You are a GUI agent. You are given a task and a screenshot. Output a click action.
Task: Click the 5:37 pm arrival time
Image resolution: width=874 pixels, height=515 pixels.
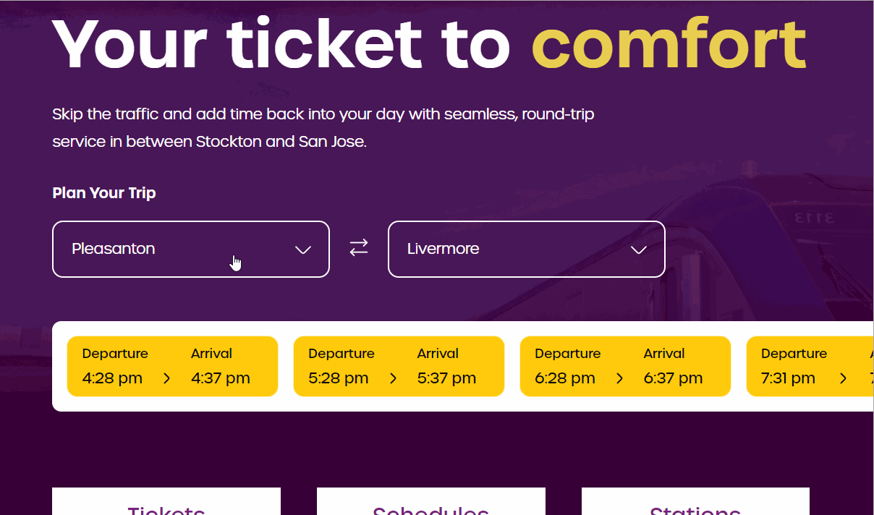446,378
